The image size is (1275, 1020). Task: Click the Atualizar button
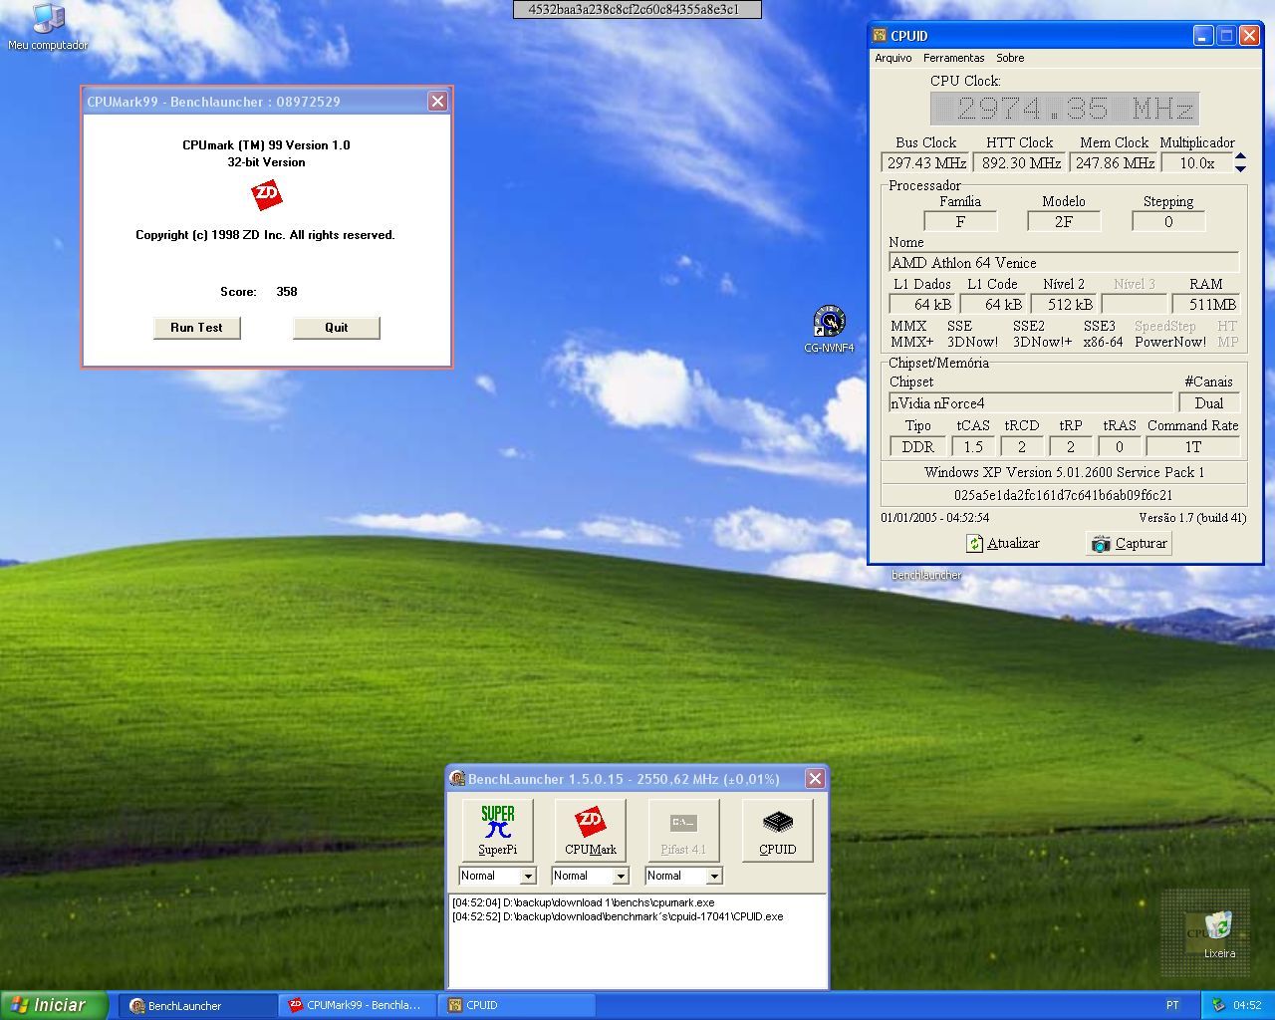(x=1003, y=543)
